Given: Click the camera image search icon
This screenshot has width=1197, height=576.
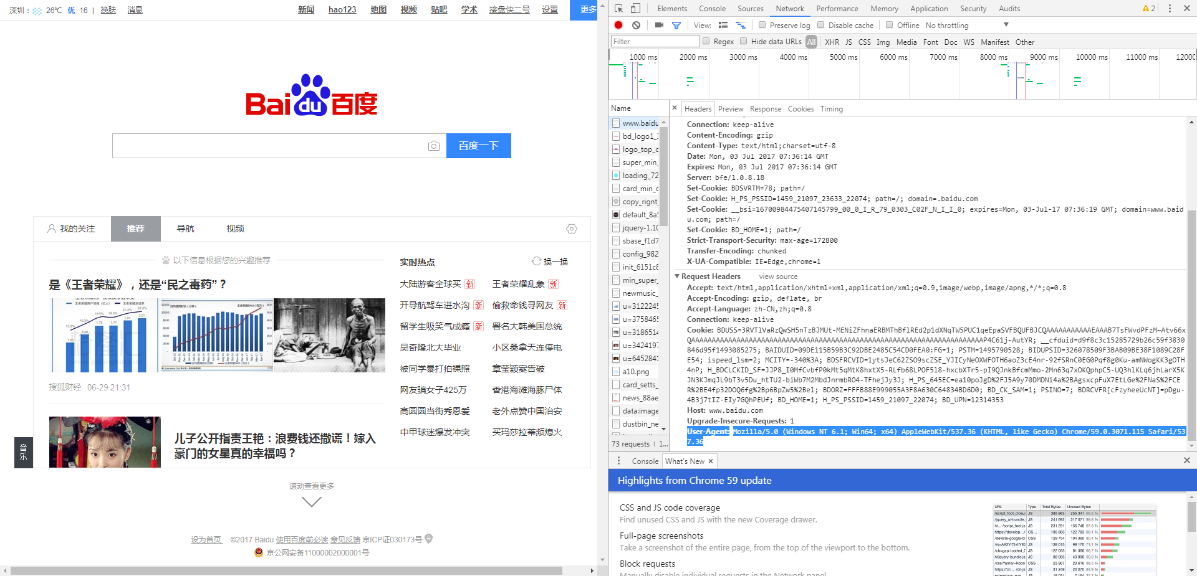Looking at the screenshot, I should 434,146.
